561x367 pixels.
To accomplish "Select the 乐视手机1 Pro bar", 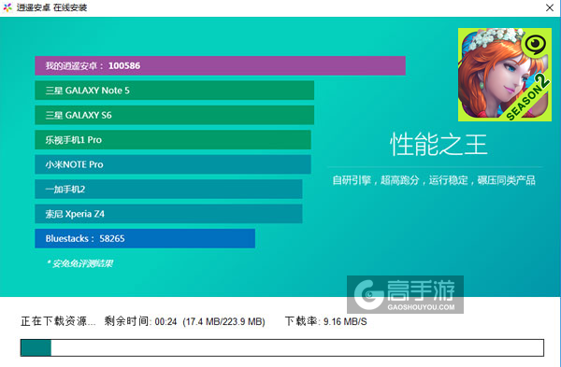I will pyautogui.click(x=173, y=140).
